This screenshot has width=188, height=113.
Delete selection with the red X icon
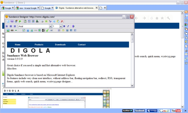pos(62,21)
